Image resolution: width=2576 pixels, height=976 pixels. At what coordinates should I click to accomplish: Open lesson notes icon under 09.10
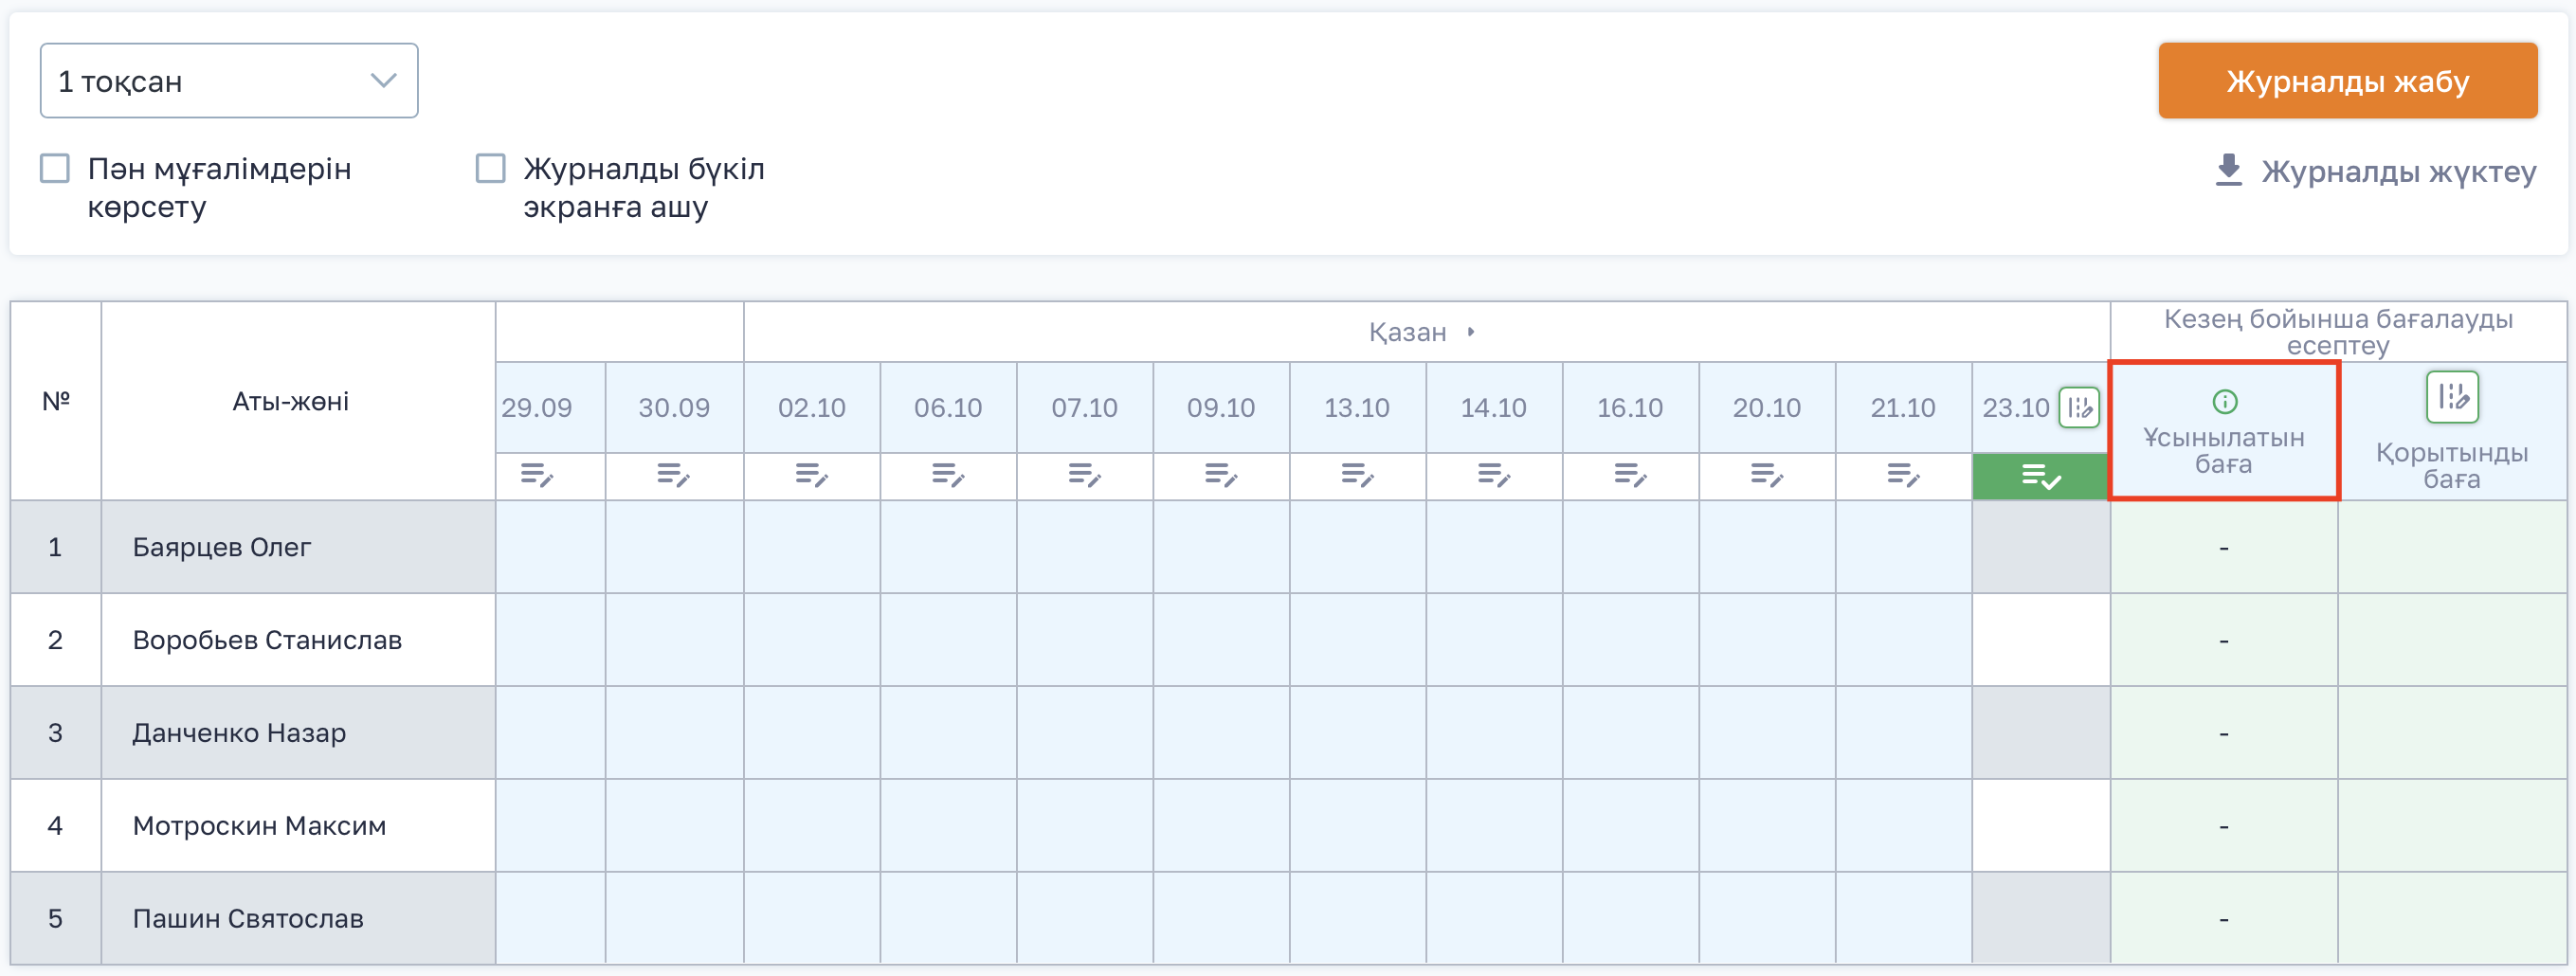[x=1221, y=475]
